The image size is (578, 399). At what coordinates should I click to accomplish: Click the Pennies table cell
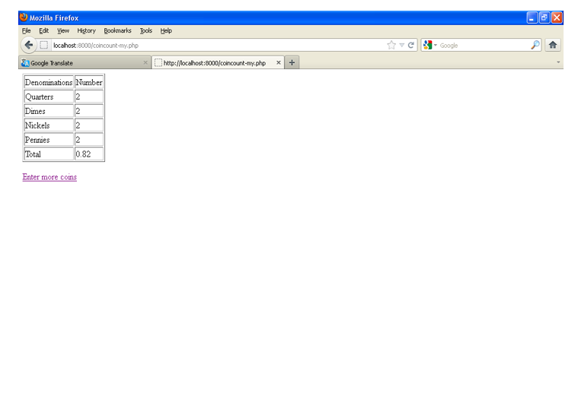49,140
